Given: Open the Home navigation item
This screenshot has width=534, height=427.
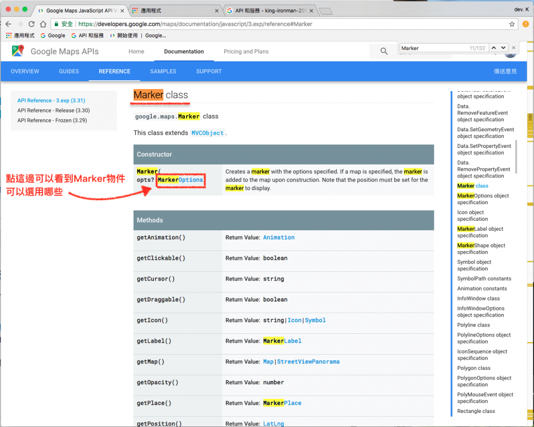Looking at the screenshot, I should [x=136, y=52].
